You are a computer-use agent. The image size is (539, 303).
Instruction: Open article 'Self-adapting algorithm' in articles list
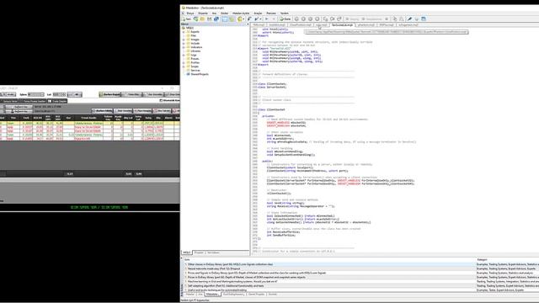pos(226,286)
